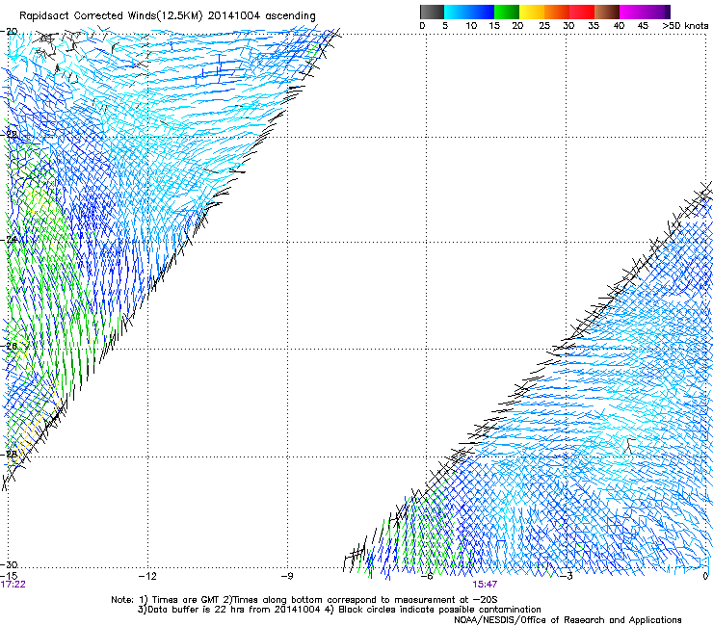Click the yellow 20-25 knots color band
The height and width of the screenshot is (626, 713).
pos(532,12)
